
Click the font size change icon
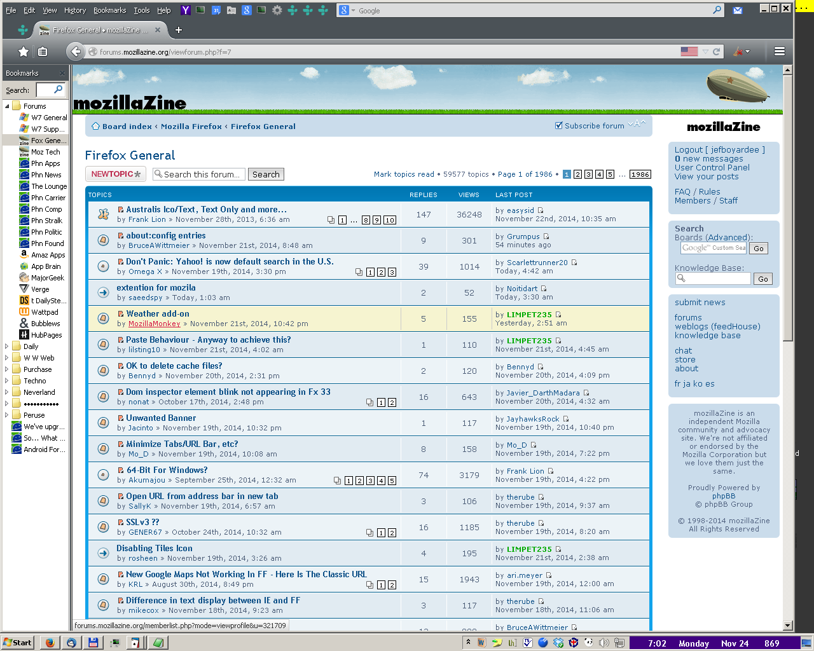(637, 124)
